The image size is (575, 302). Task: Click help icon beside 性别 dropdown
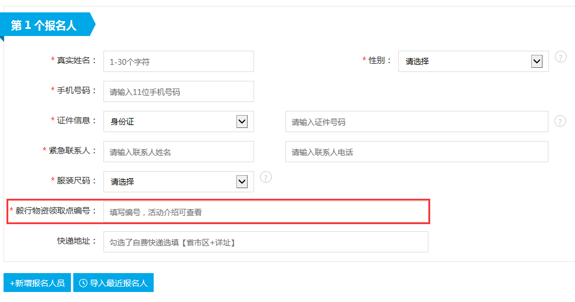560,57
